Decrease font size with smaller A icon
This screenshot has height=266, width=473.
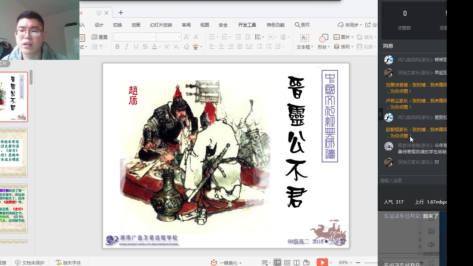196,37
